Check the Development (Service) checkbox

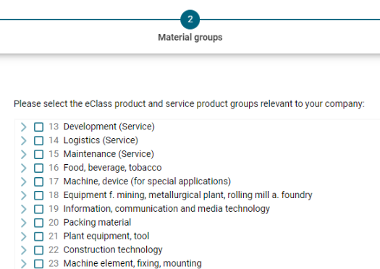coord(39,127)
